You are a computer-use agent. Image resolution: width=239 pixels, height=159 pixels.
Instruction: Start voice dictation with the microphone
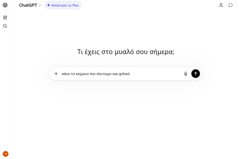coord(185,74)
